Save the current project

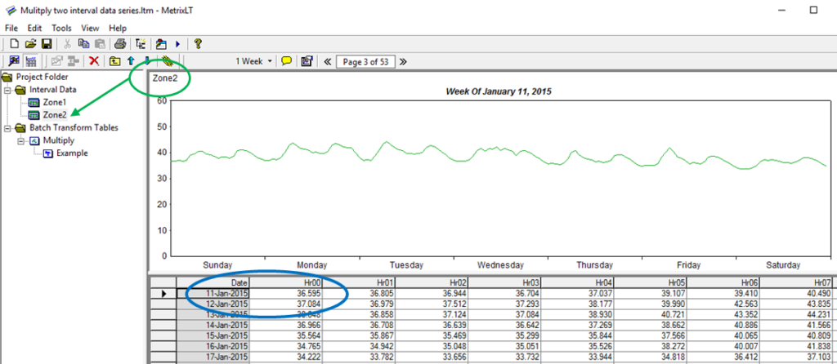[46, 43]
